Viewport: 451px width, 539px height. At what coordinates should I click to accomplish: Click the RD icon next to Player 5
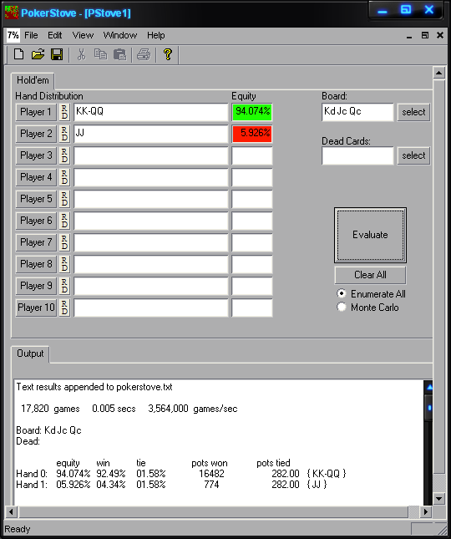pos(64,199)
